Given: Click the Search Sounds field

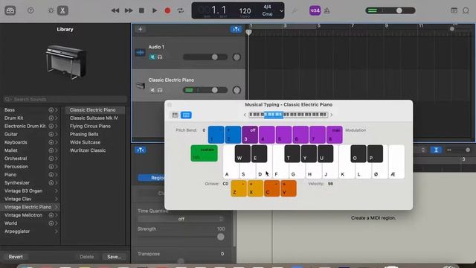Looking at the screenshot, I should [65, 99].
